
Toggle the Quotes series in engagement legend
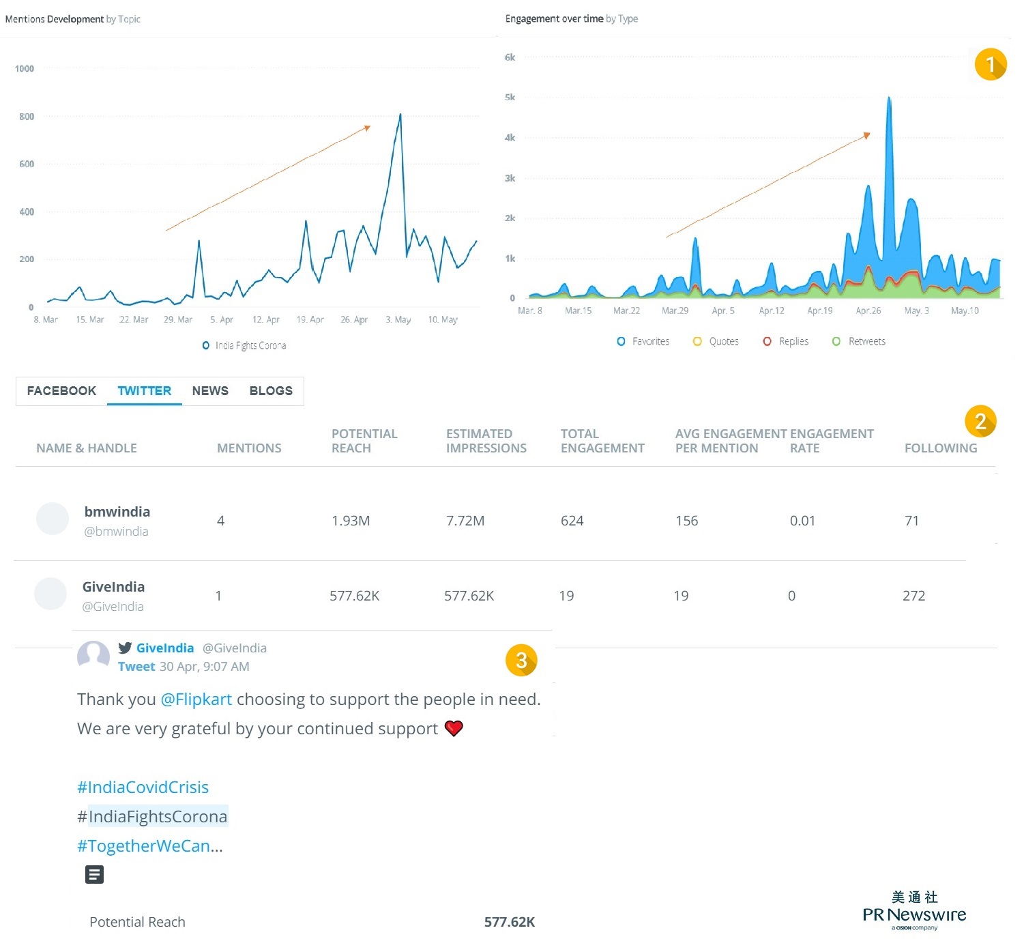click(x=716, y=341)
